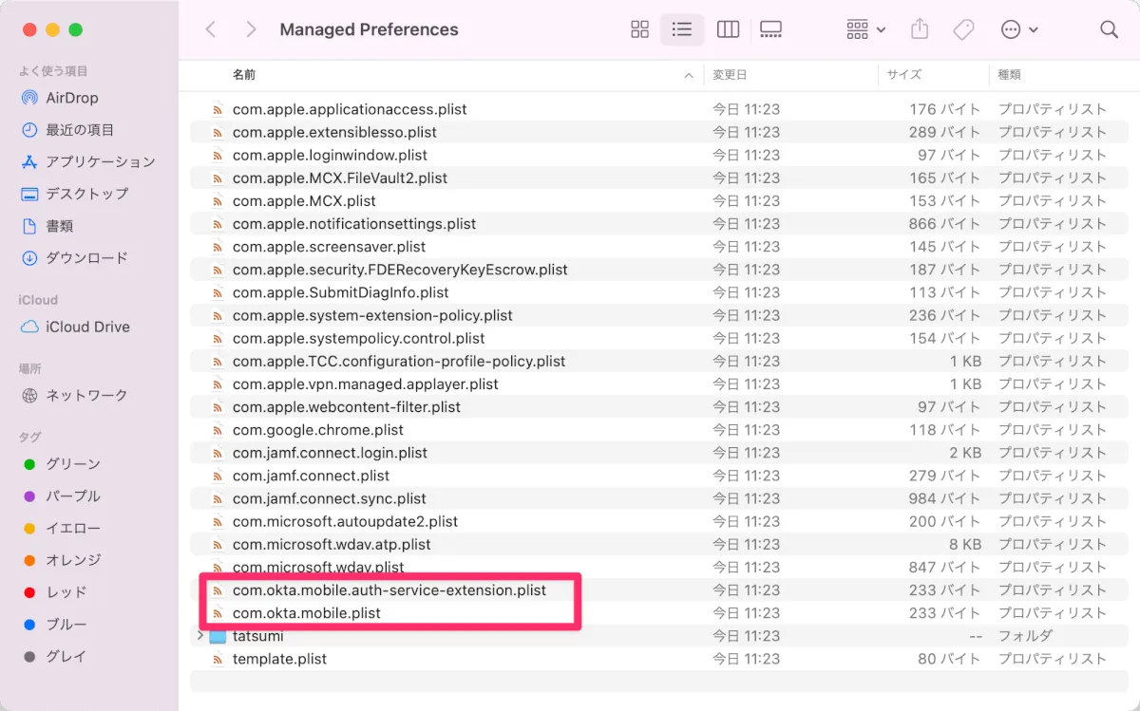Select the グリーン green tag

[x=73, y=464]
